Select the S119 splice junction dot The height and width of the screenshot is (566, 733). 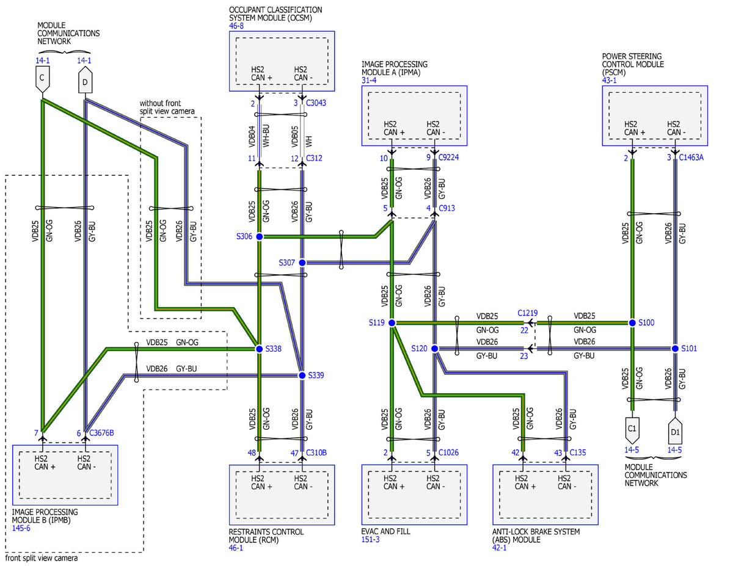[x=392, y=322]
